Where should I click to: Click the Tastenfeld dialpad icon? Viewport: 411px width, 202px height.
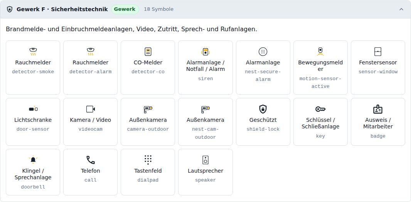pyautogui.click(x=148, y=160)
